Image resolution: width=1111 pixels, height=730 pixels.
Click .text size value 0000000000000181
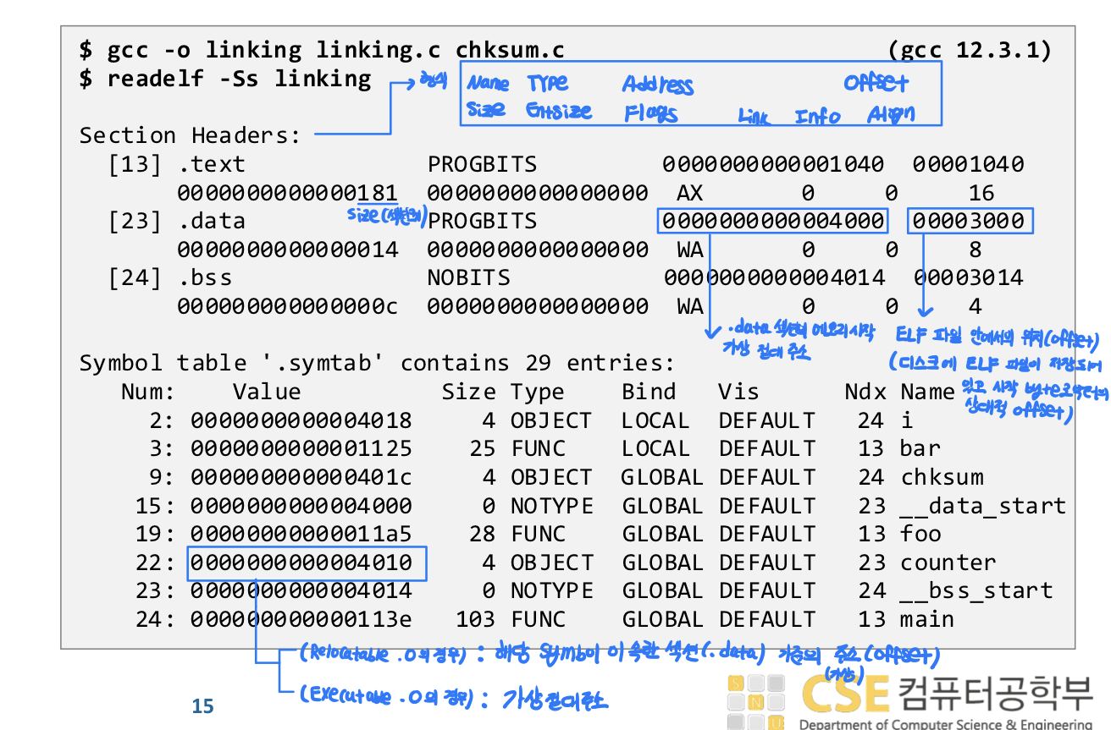288,193
